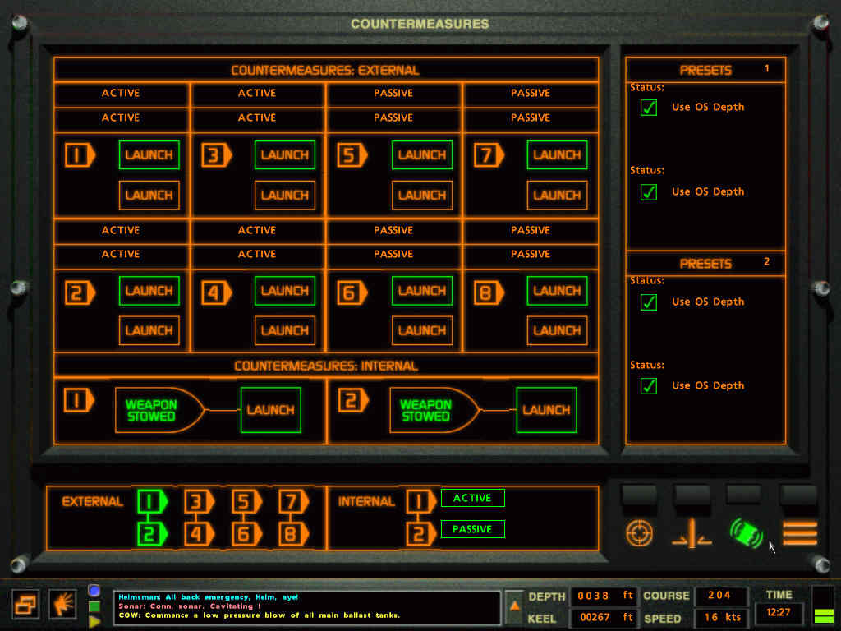The height and width of the screenshot is (631, 841).
Task: Open top PASSIVE type field above external tube 6
Action: click(x=393, y=230)
